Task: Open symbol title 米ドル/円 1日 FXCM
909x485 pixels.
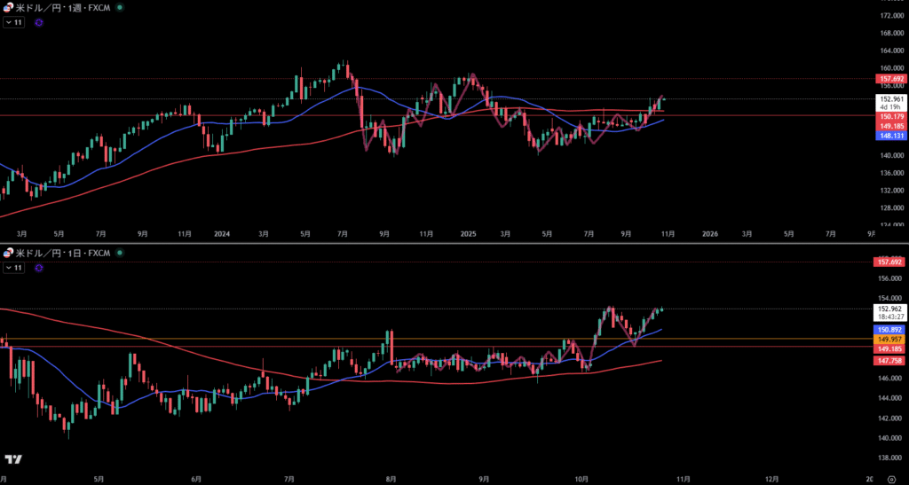Action: point(64,254)
